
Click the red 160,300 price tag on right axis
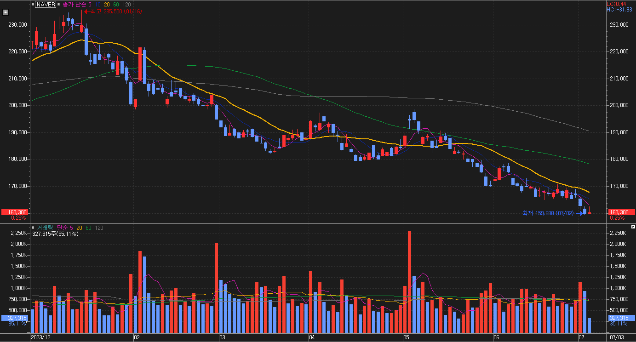tap(621, 212)
